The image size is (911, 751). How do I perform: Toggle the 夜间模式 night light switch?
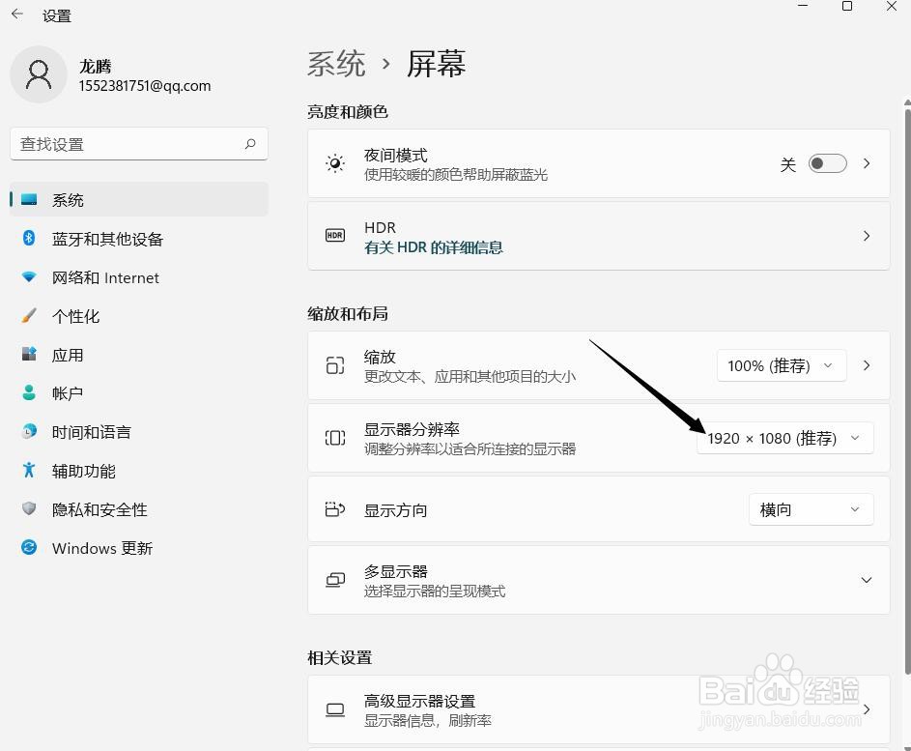pos(827,163)
